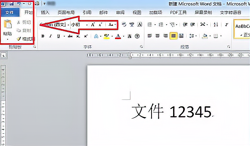250x146 pixels.
Task: Switch to the 视图 tab
Action: tap(137, 12)
